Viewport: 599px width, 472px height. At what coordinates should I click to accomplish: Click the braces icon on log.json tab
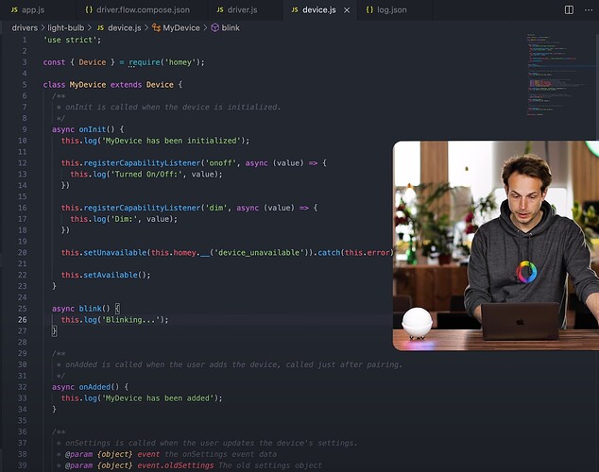[369, 10]
